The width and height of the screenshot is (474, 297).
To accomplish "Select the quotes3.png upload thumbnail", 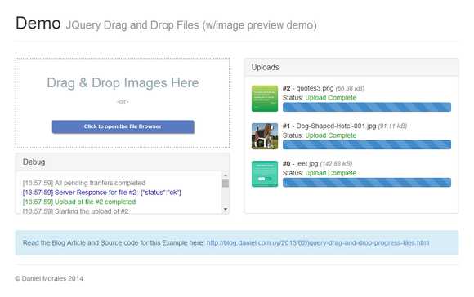I will point(265,99).
